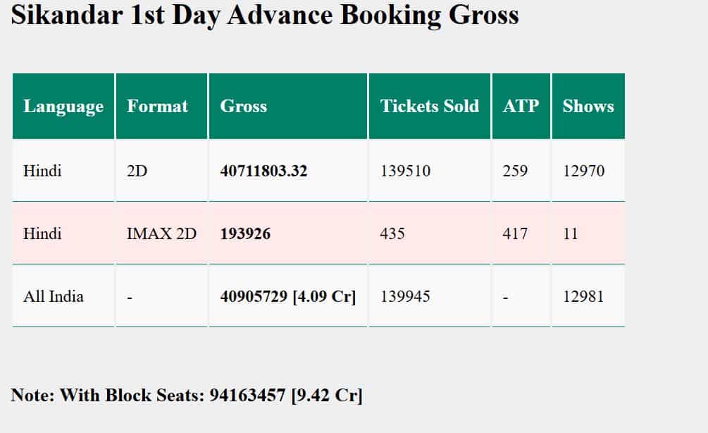This screenshot has height=433, width=708.
Task: Select the Gross column header
Action: [x=244, y=106]
